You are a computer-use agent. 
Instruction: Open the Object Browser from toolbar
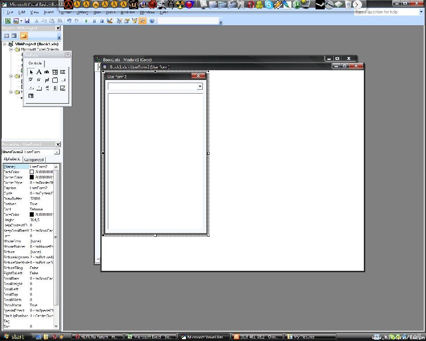(134, 21)
